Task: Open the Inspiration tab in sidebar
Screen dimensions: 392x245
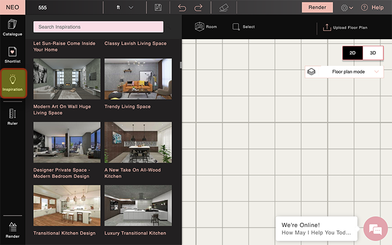Action: point(13,83)
